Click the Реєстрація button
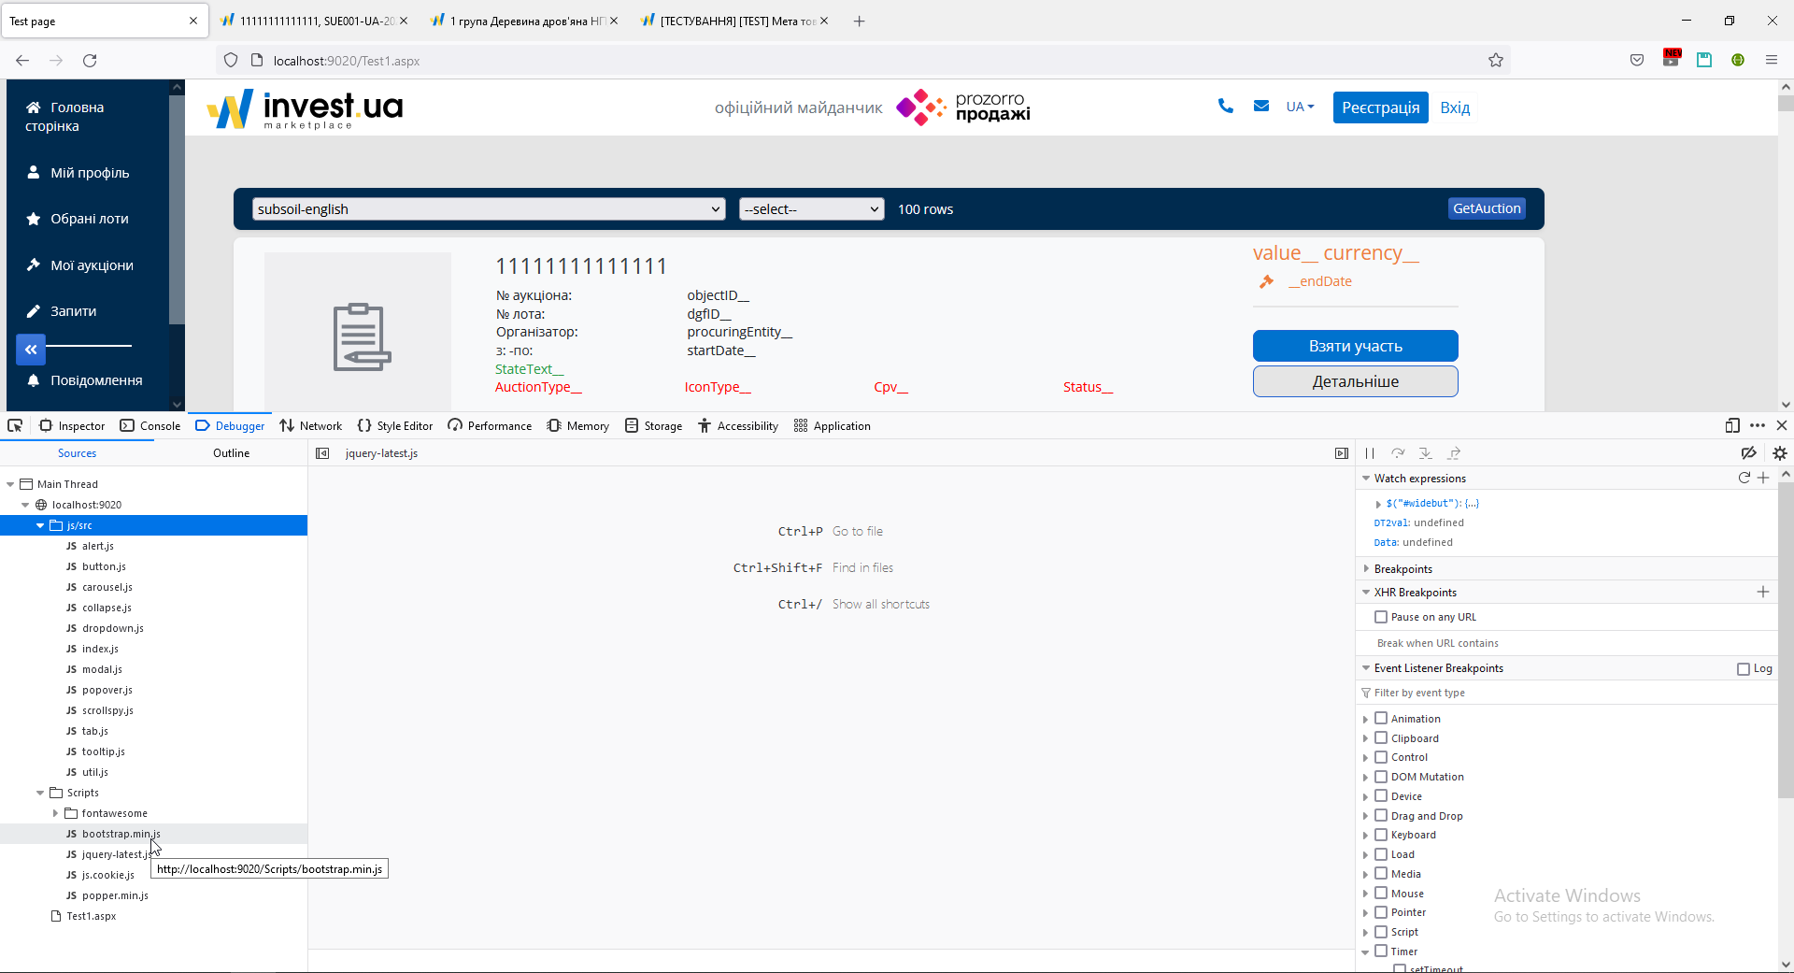Viewport: 1794px width, 973px height. [x=1381, y=107]
